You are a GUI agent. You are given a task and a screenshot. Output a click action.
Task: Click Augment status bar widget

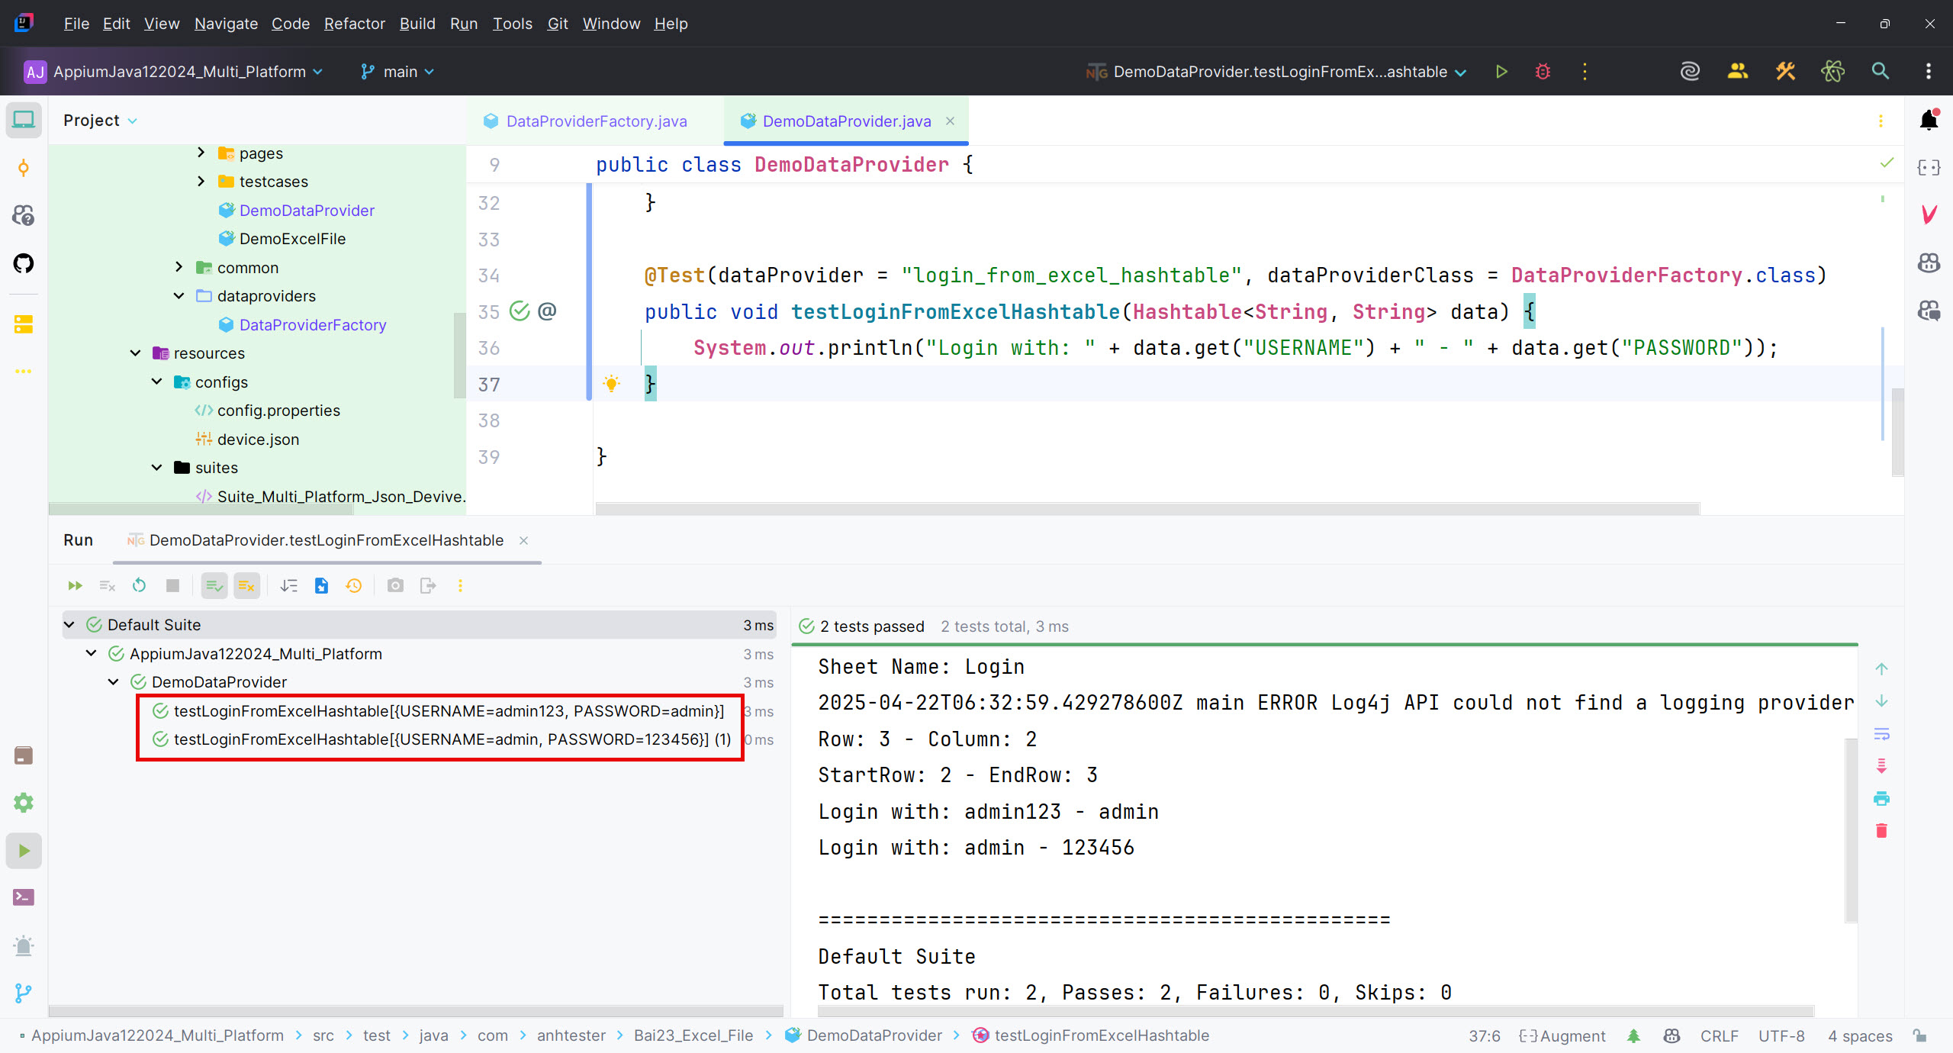click(x=1562, y=1035)
